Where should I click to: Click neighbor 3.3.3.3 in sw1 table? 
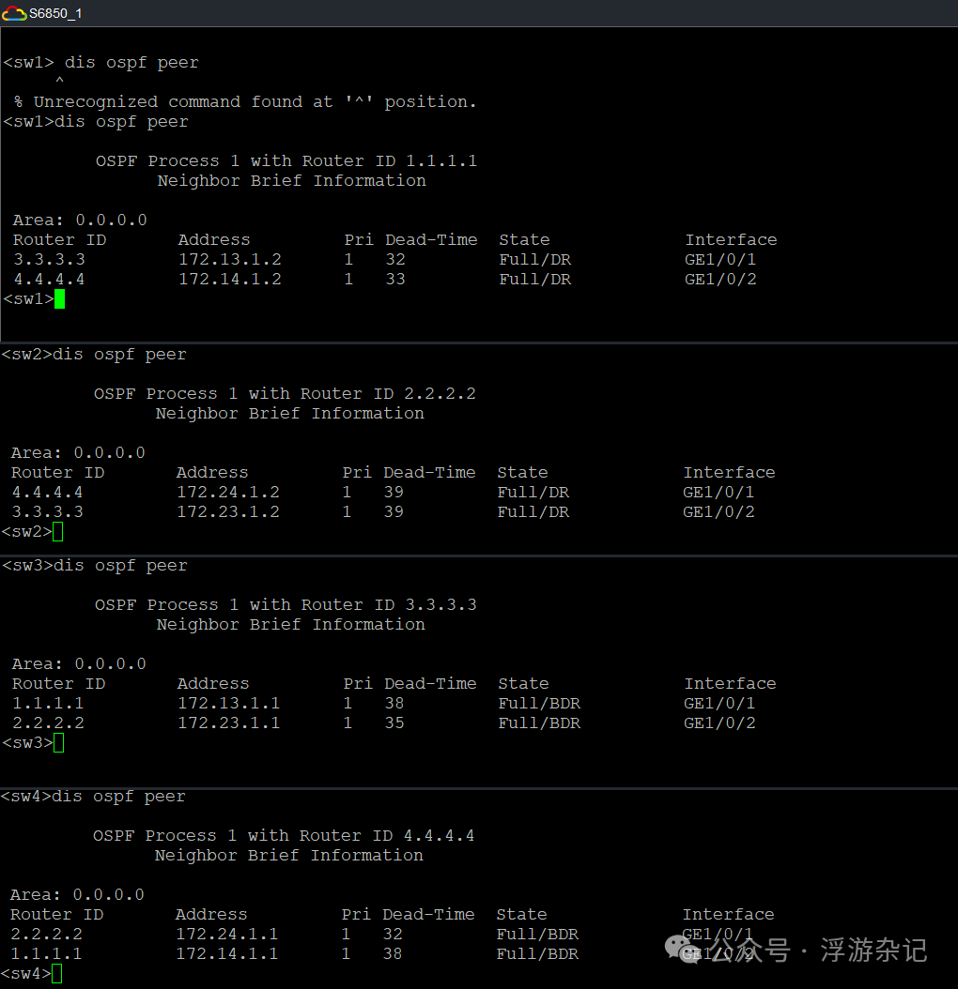tap(49, 259)
